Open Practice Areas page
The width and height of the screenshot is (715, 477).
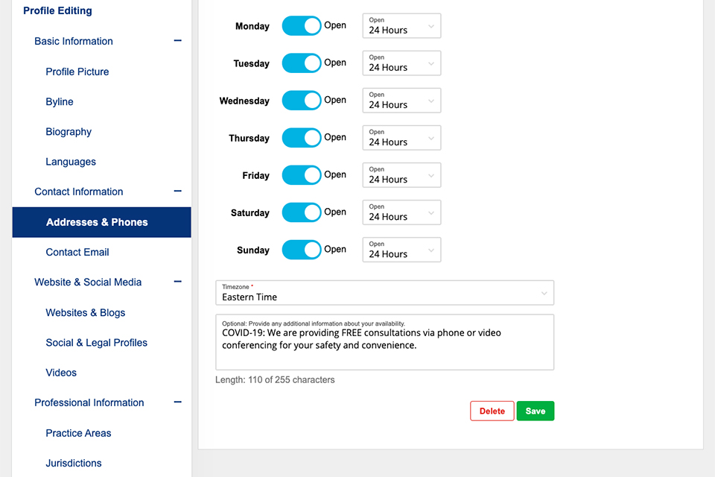click(x=78, y=433)
